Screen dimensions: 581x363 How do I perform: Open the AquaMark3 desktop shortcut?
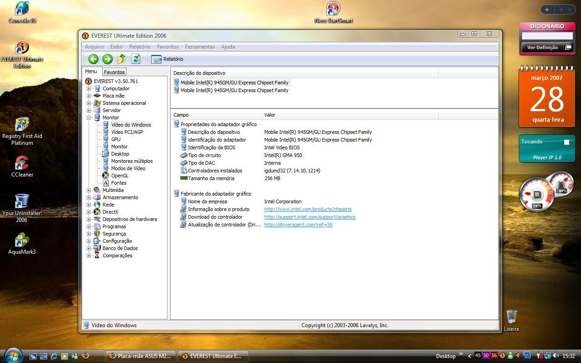click(22, 244)
